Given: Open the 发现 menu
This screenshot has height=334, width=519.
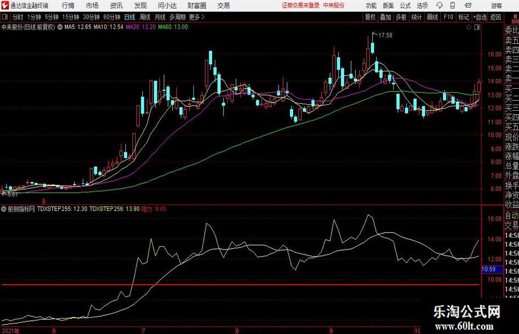Looking at the screenshot, I should coord(141,5).
